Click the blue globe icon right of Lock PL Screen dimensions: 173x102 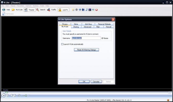80,10
